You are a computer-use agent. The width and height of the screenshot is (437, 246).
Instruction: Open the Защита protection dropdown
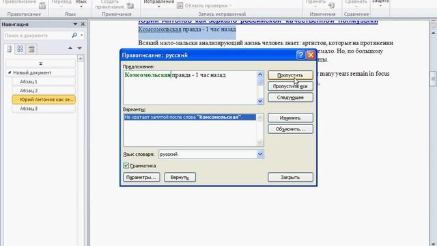[x=380, y=3]
